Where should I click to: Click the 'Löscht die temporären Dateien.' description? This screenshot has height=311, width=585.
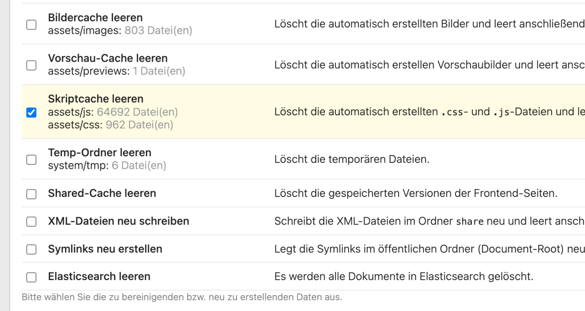click(351, 159)
